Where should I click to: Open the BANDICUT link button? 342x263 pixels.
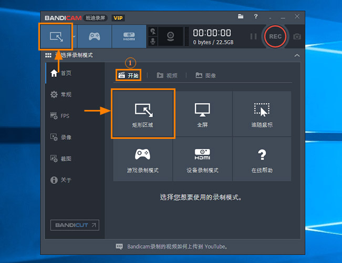75,225
